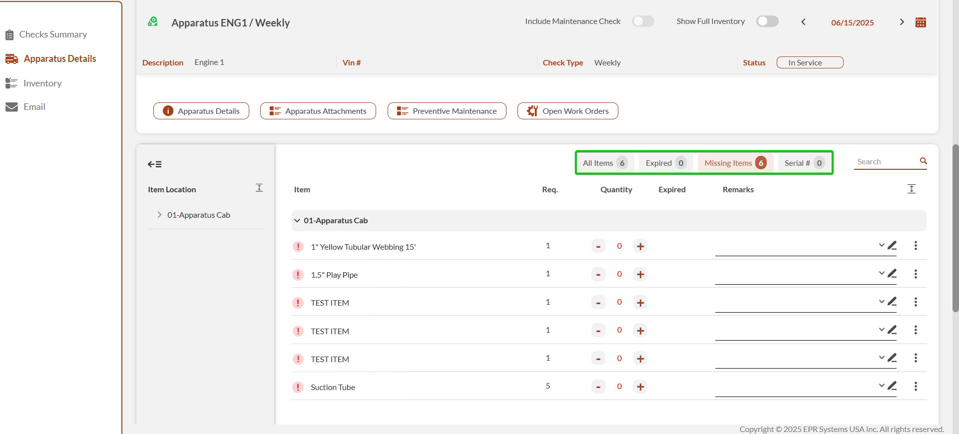Image resolution: width=959 pixels, height=434 pixels.
Task: Collapse the 01-Apparatus Cab table group
Action: [297, 221]
